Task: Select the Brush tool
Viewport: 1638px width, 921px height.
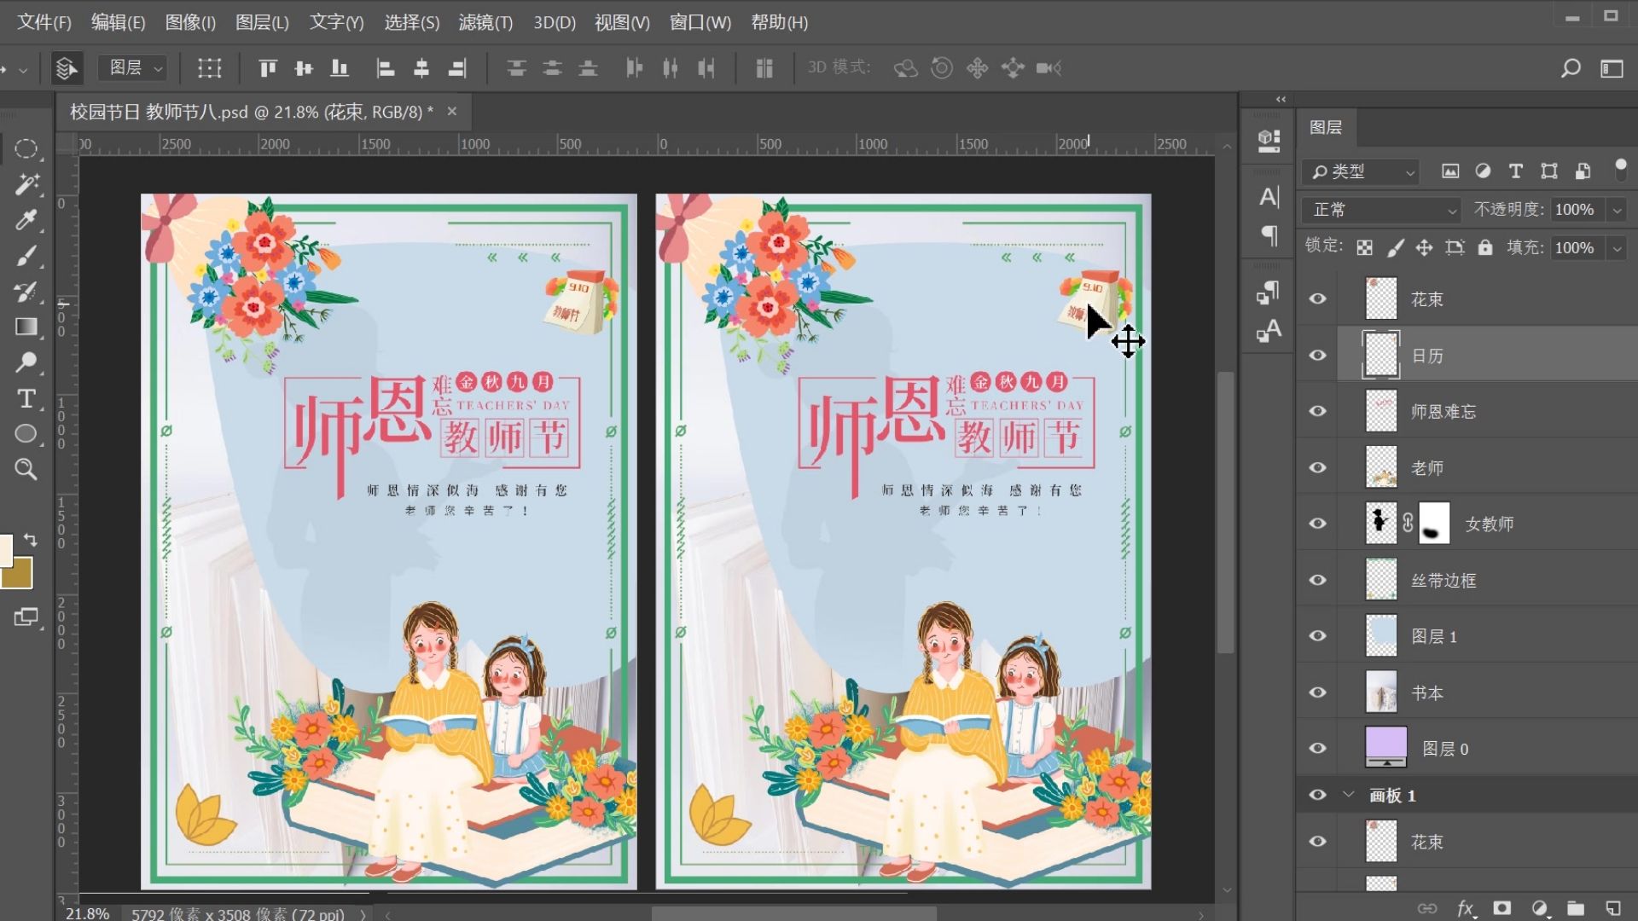Action: 26,256
